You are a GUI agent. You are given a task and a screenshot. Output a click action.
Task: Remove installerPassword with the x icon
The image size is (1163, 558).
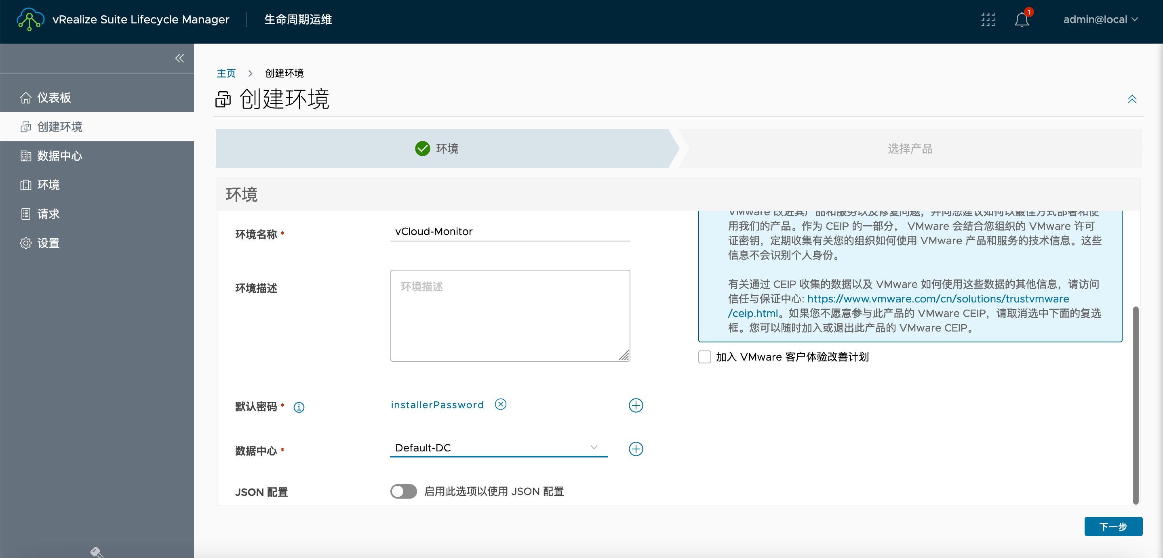tap(500, 404)
